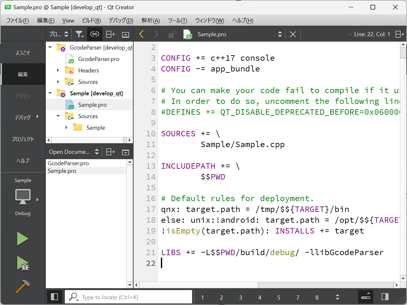Toggle the left sidebar visibility
The height and width of the screenshot is (305, 407).
54,297
